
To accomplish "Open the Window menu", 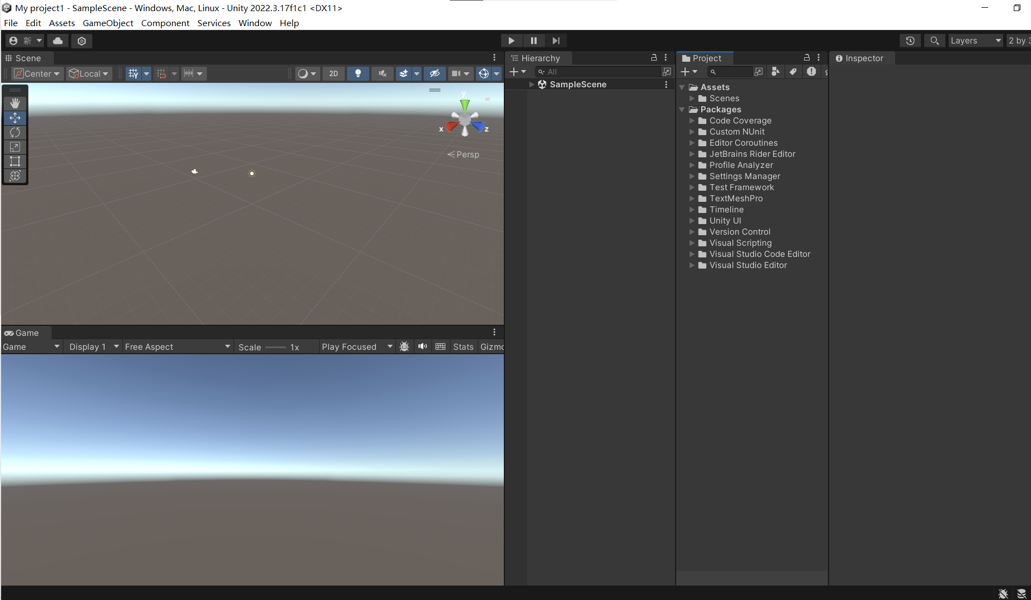I will coord(255,23).
